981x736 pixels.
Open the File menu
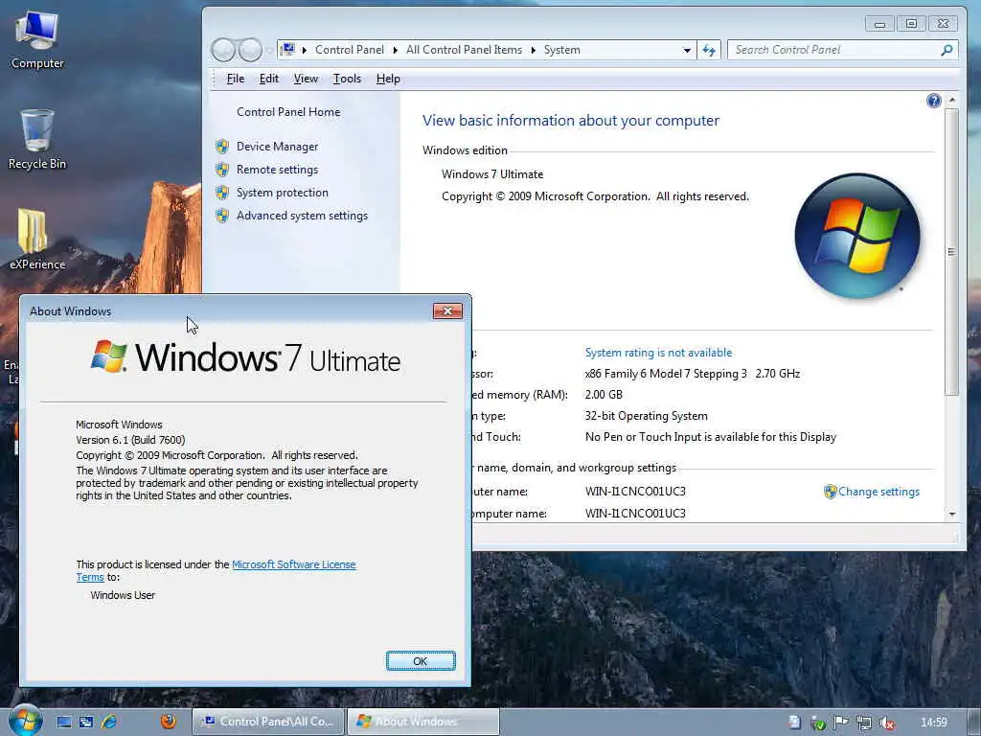[x=236, y=79]
